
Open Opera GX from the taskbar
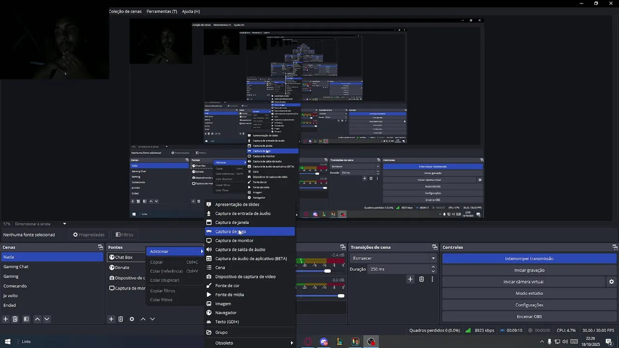[x=308, y=342]
